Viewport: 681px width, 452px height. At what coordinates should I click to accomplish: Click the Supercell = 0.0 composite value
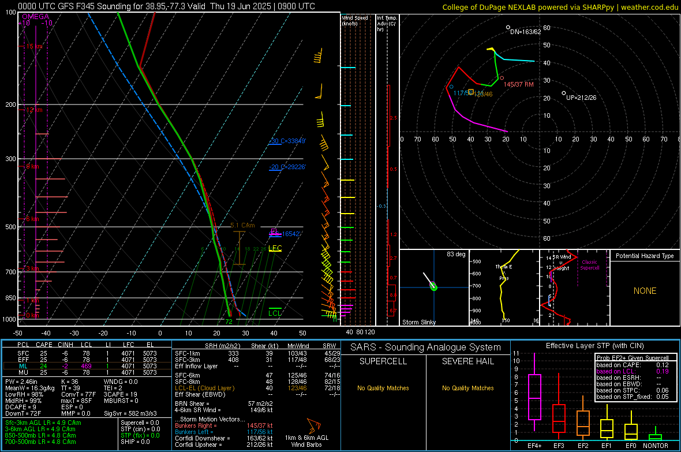[x=140, y=423]
